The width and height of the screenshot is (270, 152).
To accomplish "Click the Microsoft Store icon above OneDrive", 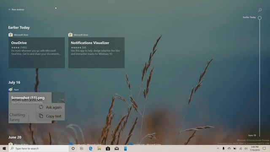I will point(11,35).
